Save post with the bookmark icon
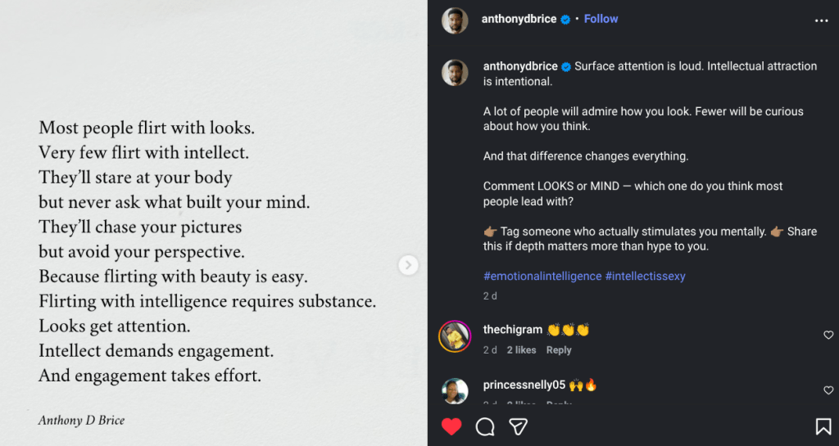 [x=823, y=426]
